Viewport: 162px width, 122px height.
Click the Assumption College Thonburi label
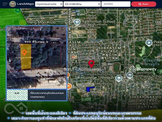(98, 76)
